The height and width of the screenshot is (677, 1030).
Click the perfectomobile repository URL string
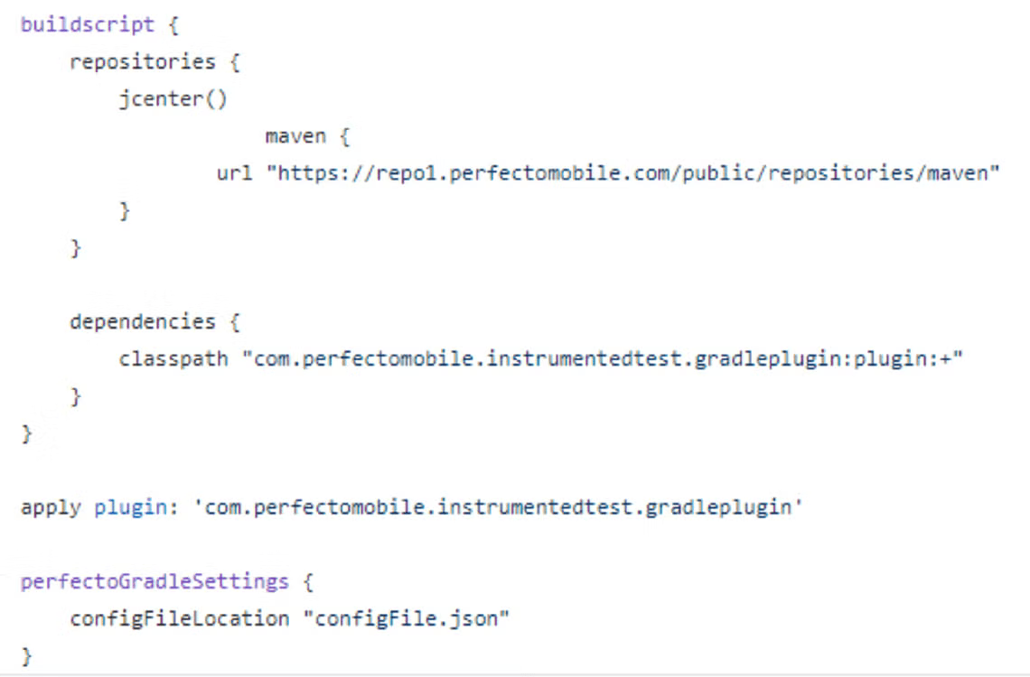[632, 173]
